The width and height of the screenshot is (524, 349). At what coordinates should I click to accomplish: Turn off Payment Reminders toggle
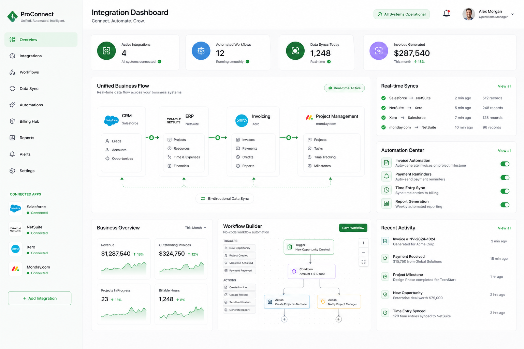tap(505, 178)
